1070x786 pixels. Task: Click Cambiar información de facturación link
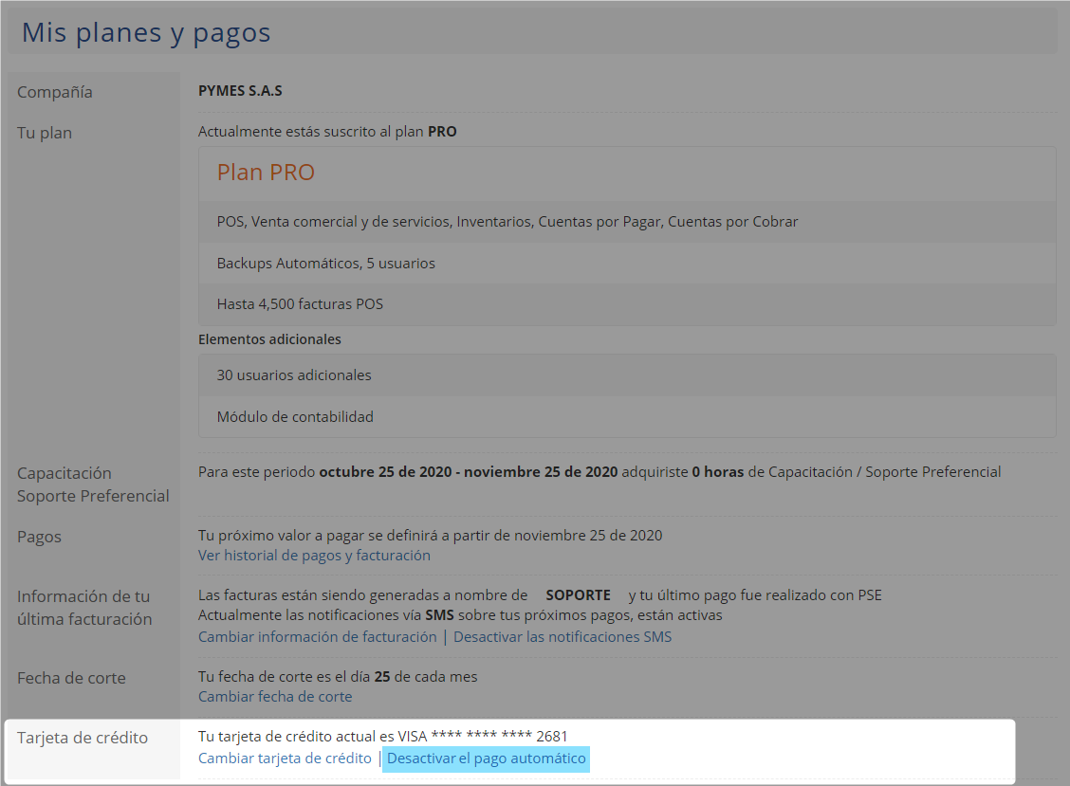317,637
